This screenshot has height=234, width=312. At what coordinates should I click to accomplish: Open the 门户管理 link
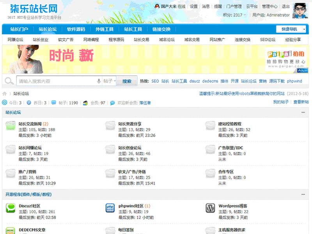234,6
